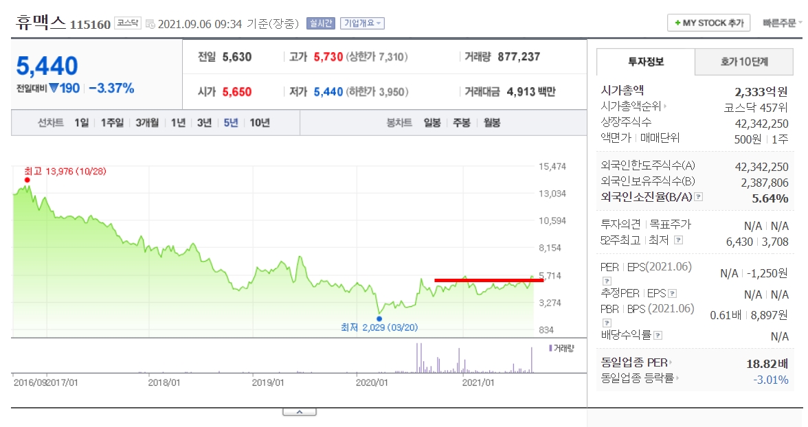Viewport: 808px width, 427px height.
Task: Click the arrow beside 동일업종 등락률
Action: [x=677, y=378]
